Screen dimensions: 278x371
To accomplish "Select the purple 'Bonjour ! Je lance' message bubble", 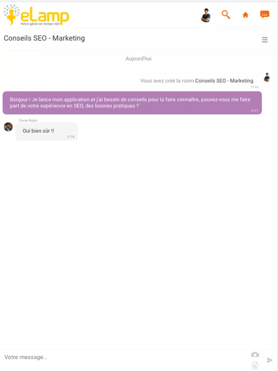I will [x=132, y=103].
